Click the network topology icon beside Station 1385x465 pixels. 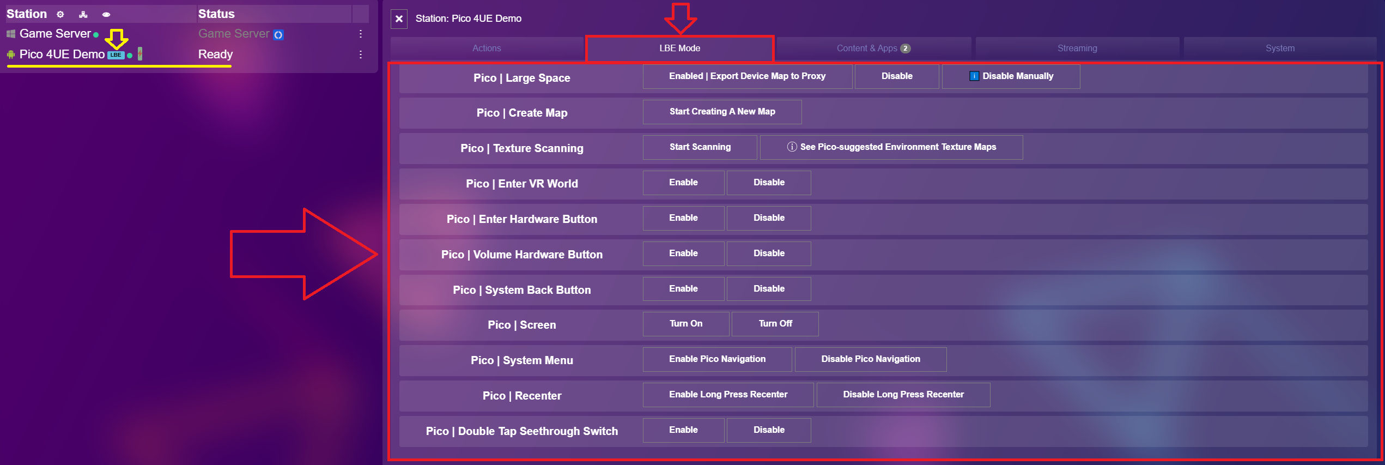pyautogui.click(x=83, y=15)
